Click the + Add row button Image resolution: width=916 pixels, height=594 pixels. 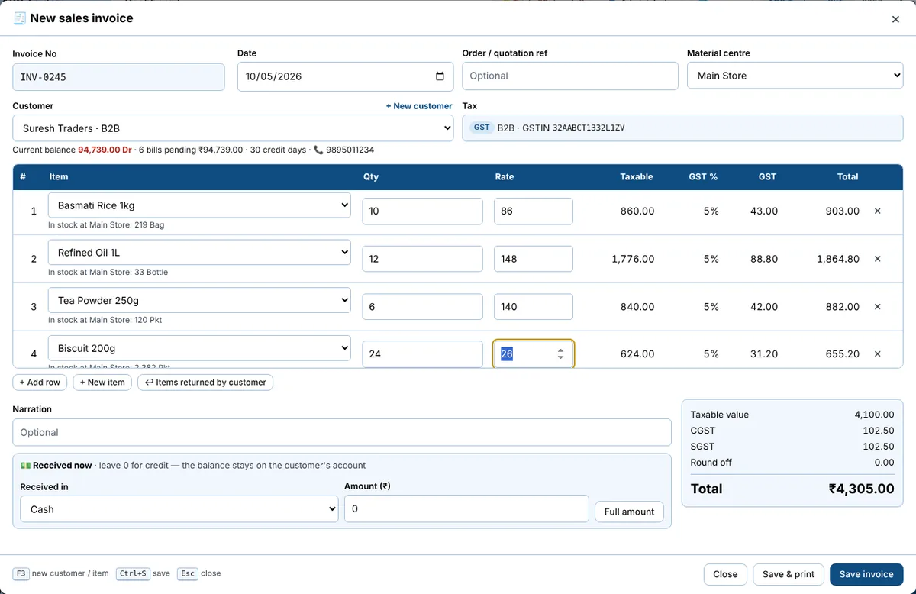click(40, 383)
